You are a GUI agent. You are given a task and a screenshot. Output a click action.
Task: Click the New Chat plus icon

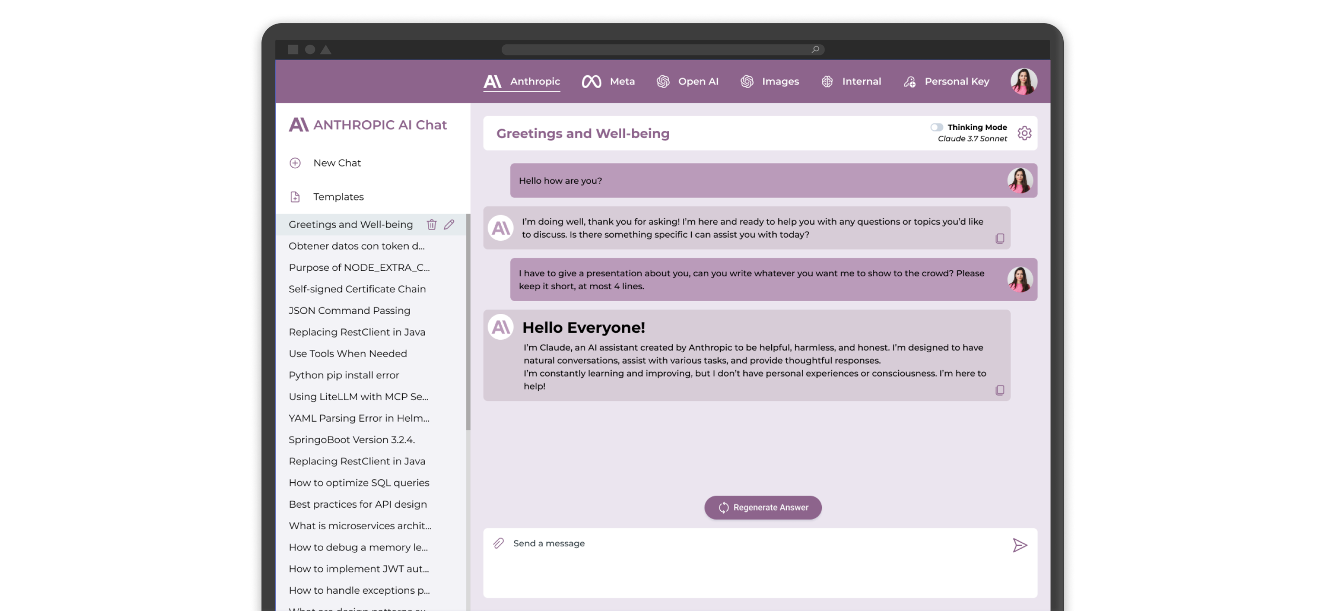pos(295,163)
